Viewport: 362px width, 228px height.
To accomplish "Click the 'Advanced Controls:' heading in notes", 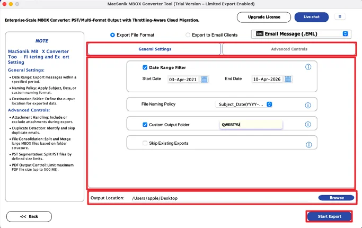I will pos(29,110).
